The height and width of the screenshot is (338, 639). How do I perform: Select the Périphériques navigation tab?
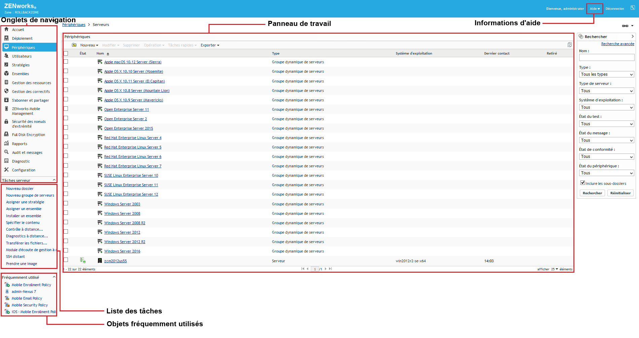click(29, 47)
